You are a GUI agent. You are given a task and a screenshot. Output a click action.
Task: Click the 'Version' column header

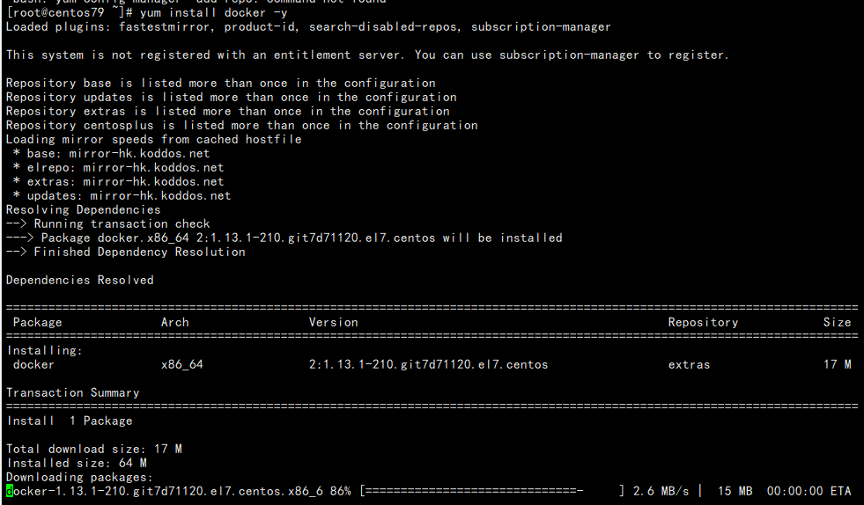pos(333,322)
